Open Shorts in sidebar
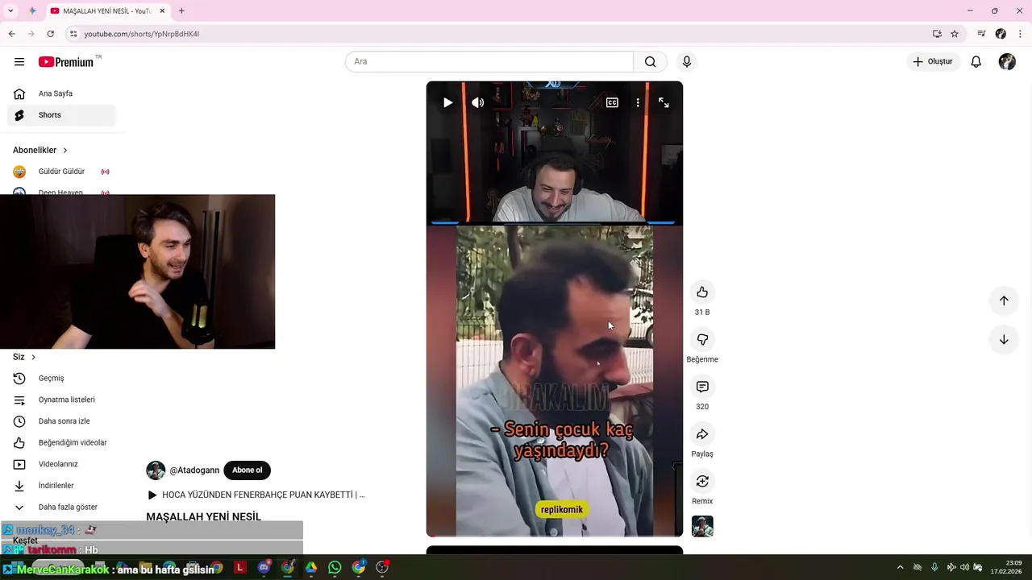This screenshot has height=580, width=1032. (x=61, y=115)
